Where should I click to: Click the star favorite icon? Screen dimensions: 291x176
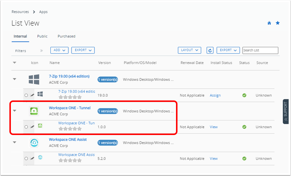coord(278,23)
